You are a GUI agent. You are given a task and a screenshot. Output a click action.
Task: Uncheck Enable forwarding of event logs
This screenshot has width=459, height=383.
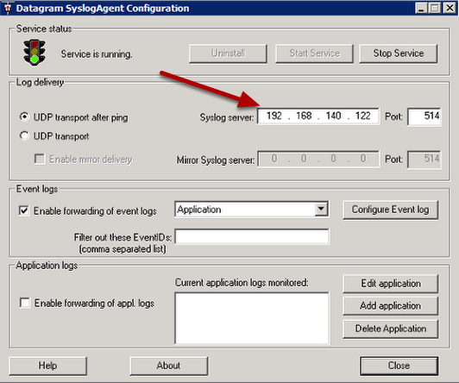coord(24,210)
